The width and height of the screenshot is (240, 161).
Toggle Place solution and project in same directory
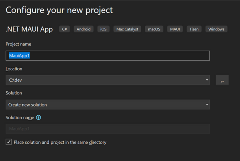[9, 142]
